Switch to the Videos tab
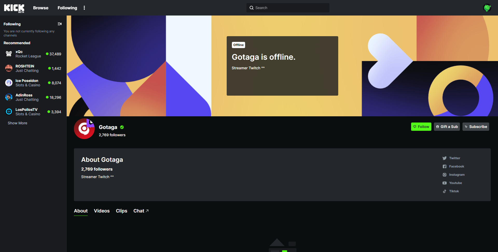The image size is (498, 252). 102,211
